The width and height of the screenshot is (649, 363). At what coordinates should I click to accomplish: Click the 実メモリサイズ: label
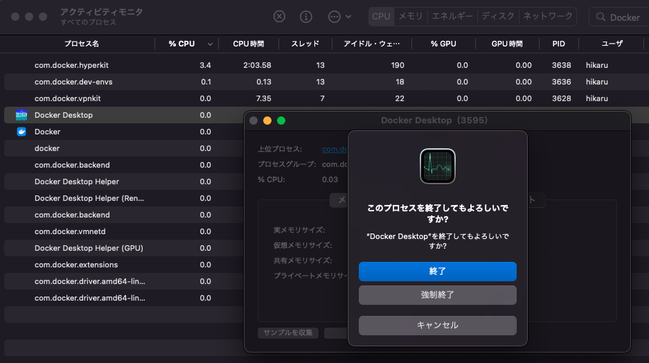(299, 230)
